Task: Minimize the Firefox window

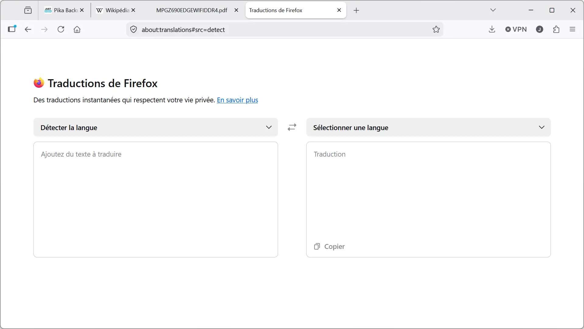Action: 531,10
